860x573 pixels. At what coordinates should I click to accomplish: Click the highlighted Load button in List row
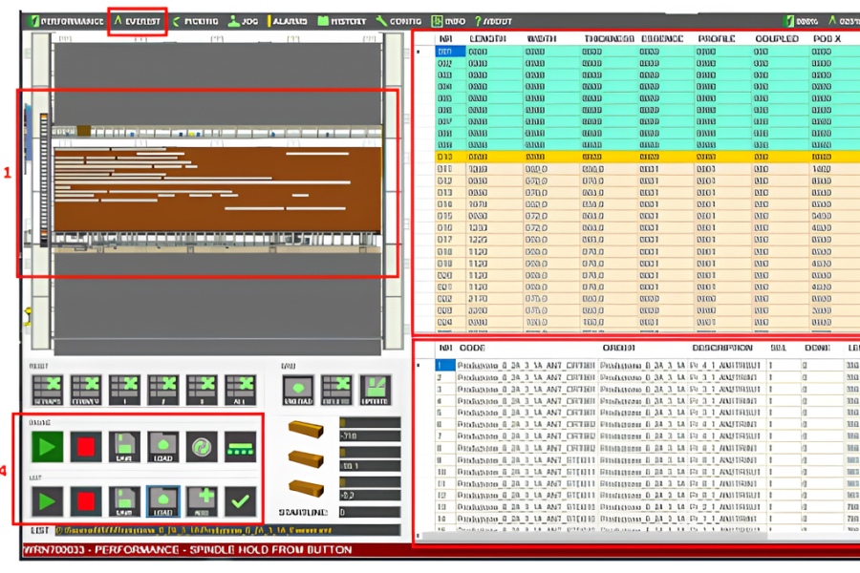(162, 501)
